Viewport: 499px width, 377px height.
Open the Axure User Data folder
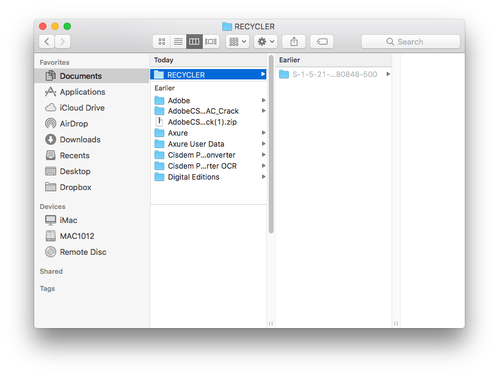tap(195, 144)
